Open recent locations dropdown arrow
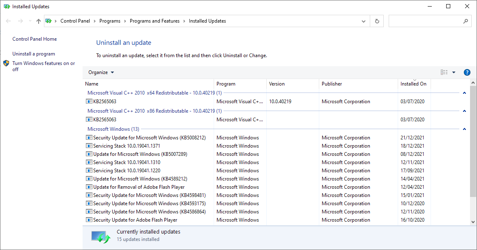477x250 pixels. pos(30,21)
